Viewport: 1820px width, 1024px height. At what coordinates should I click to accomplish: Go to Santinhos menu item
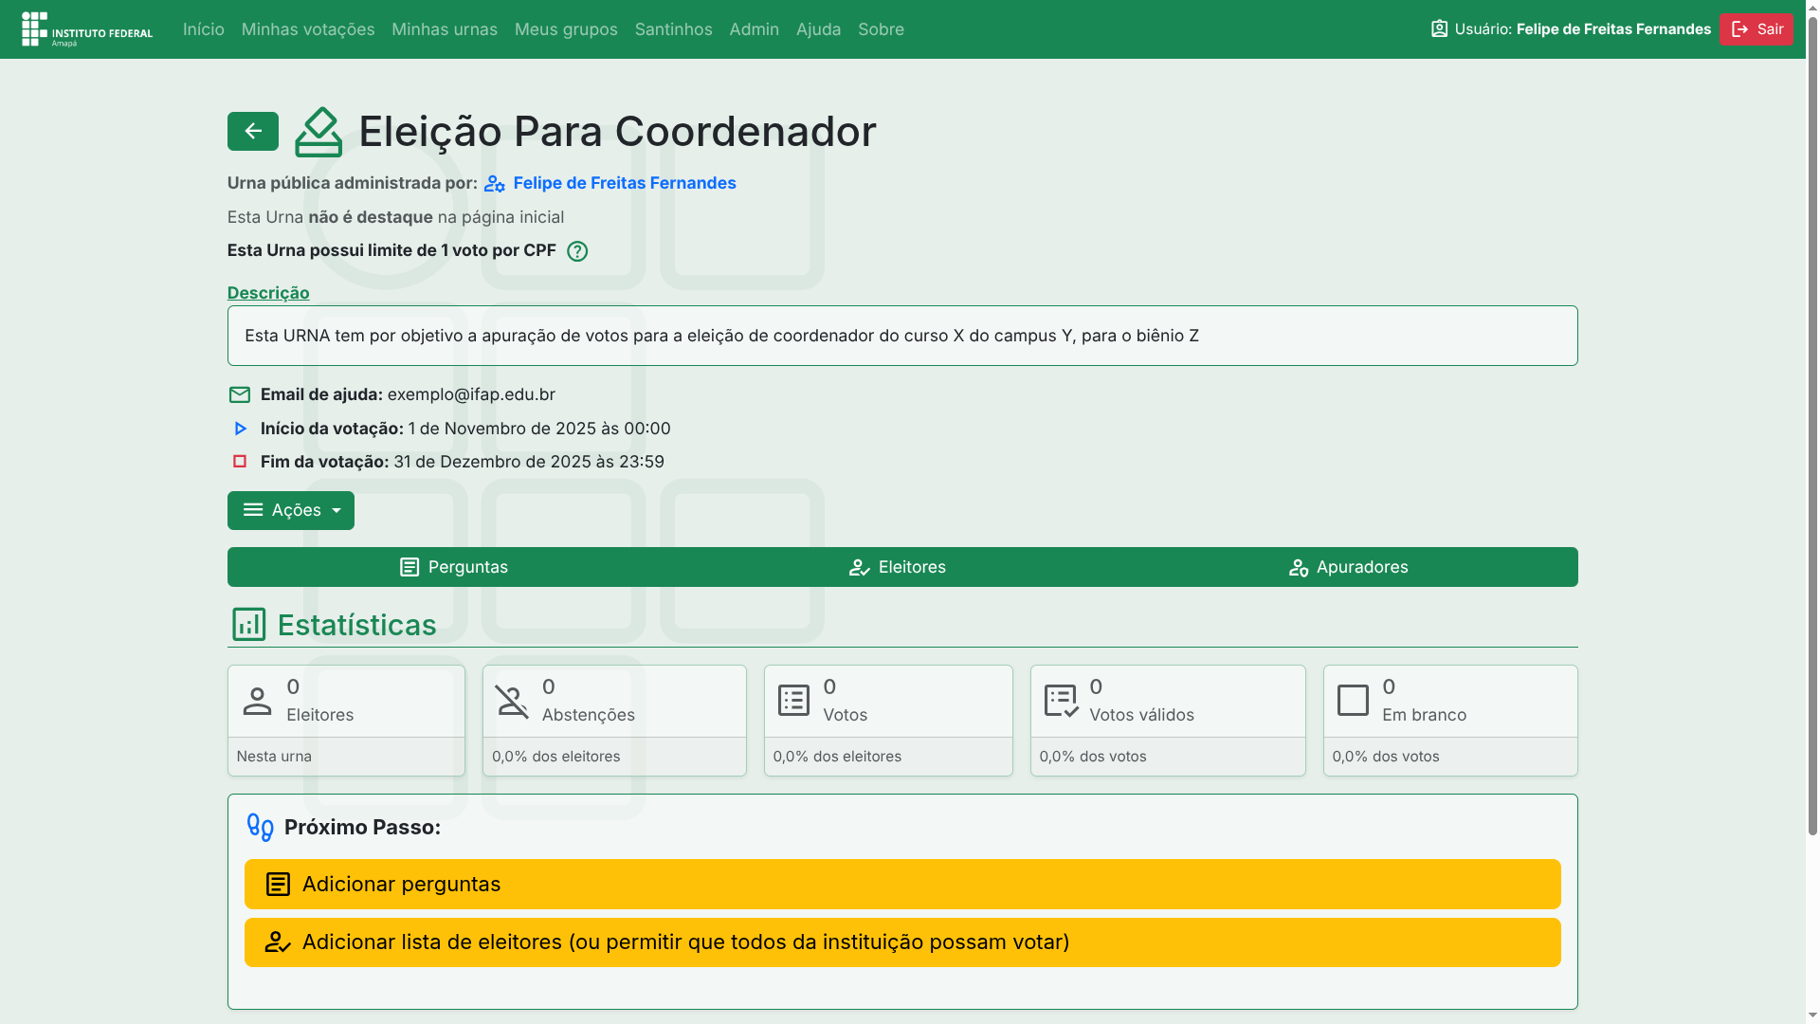click(x=673, y=29)
